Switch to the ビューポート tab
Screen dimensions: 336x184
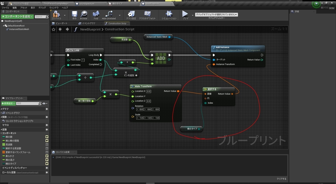coord(62,23)
